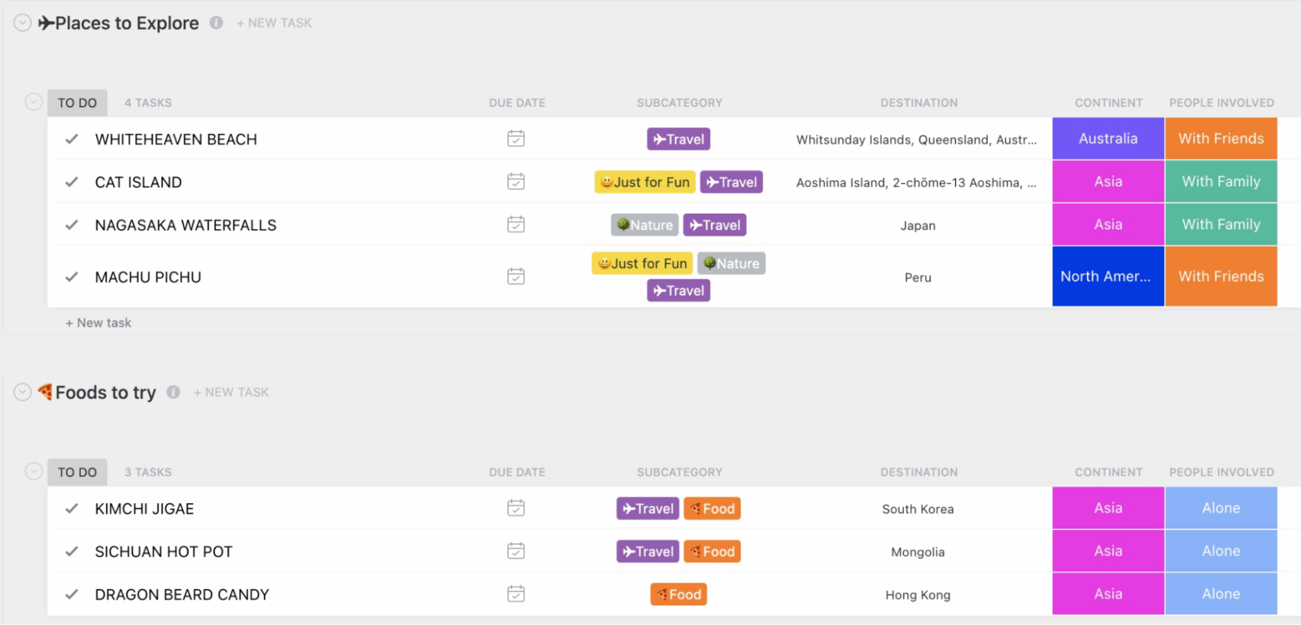The height and width of the screenshot is (625, 1301).
Task: Click calendar icon for Machu Pichu
Action: pos(516,277)
